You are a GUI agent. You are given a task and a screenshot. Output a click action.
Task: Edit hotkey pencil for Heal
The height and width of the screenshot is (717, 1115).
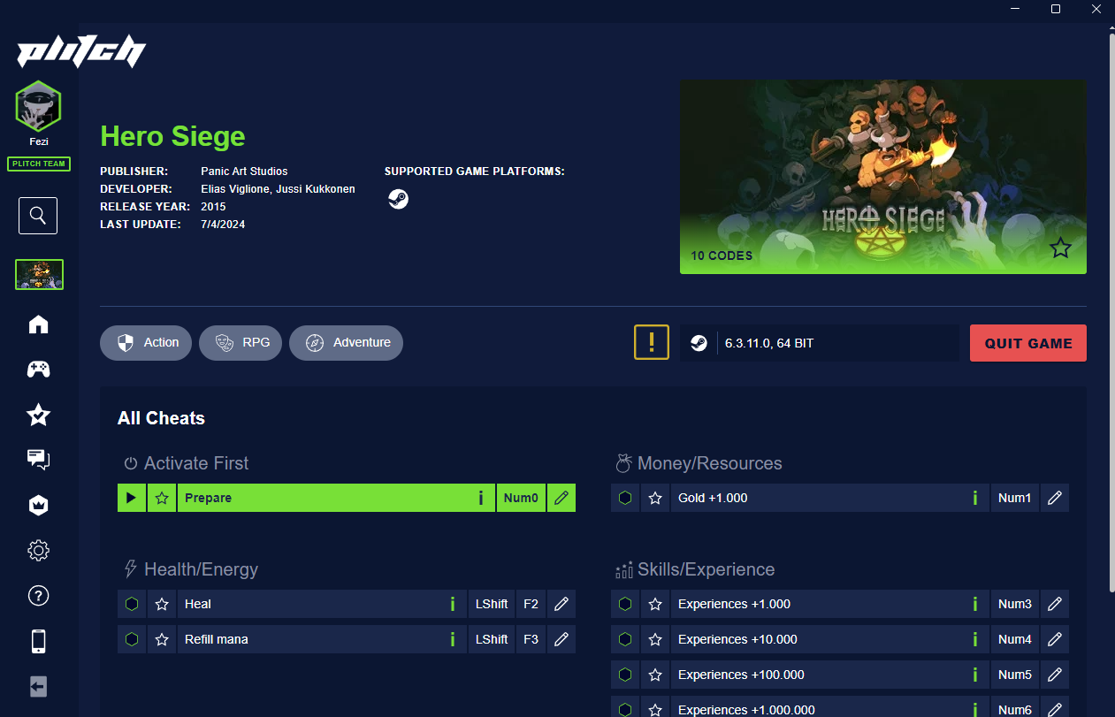pos(561,604)
